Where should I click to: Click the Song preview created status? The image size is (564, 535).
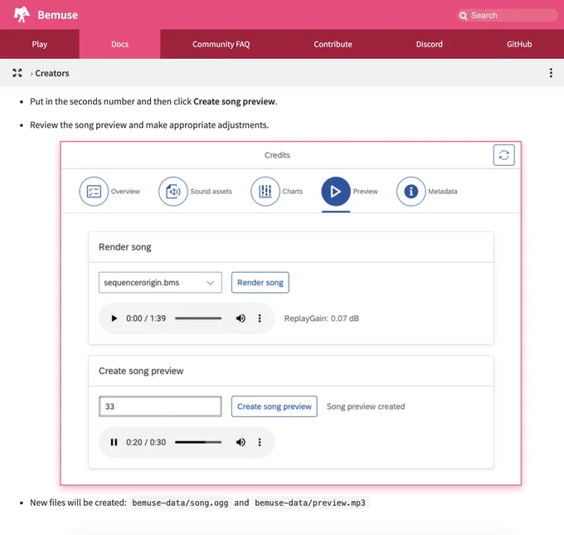click(x=366, y=406)
